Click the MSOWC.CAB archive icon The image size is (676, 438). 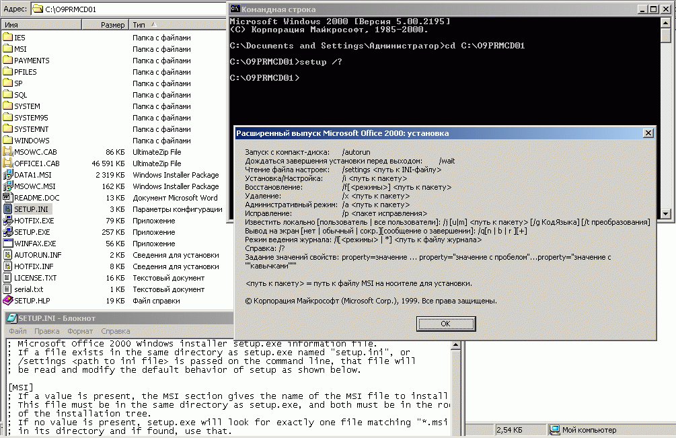(8, 151)
